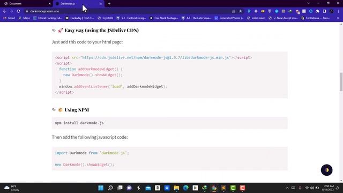Open a new browser tab
The image size is (343, 193).
tap(109, 4)
